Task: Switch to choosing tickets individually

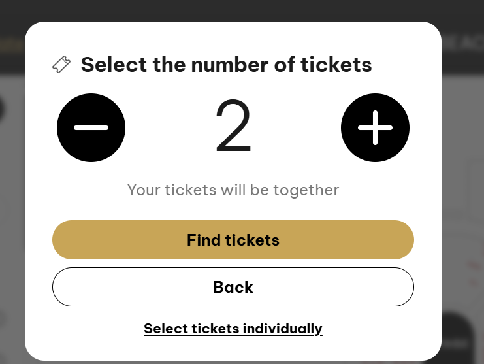Action: point(233,328)
